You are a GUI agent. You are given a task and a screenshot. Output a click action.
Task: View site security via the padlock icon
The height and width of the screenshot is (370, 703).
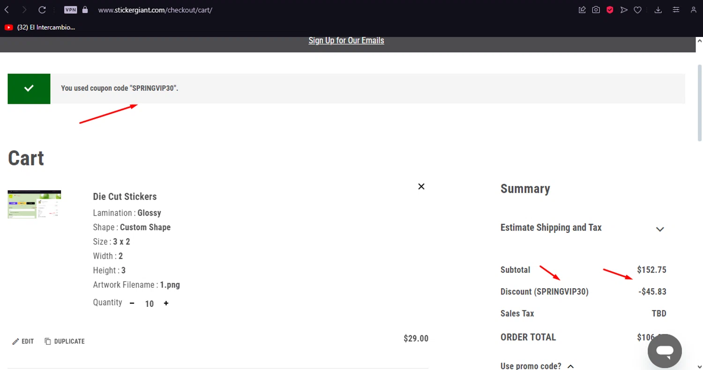point(85,9)
